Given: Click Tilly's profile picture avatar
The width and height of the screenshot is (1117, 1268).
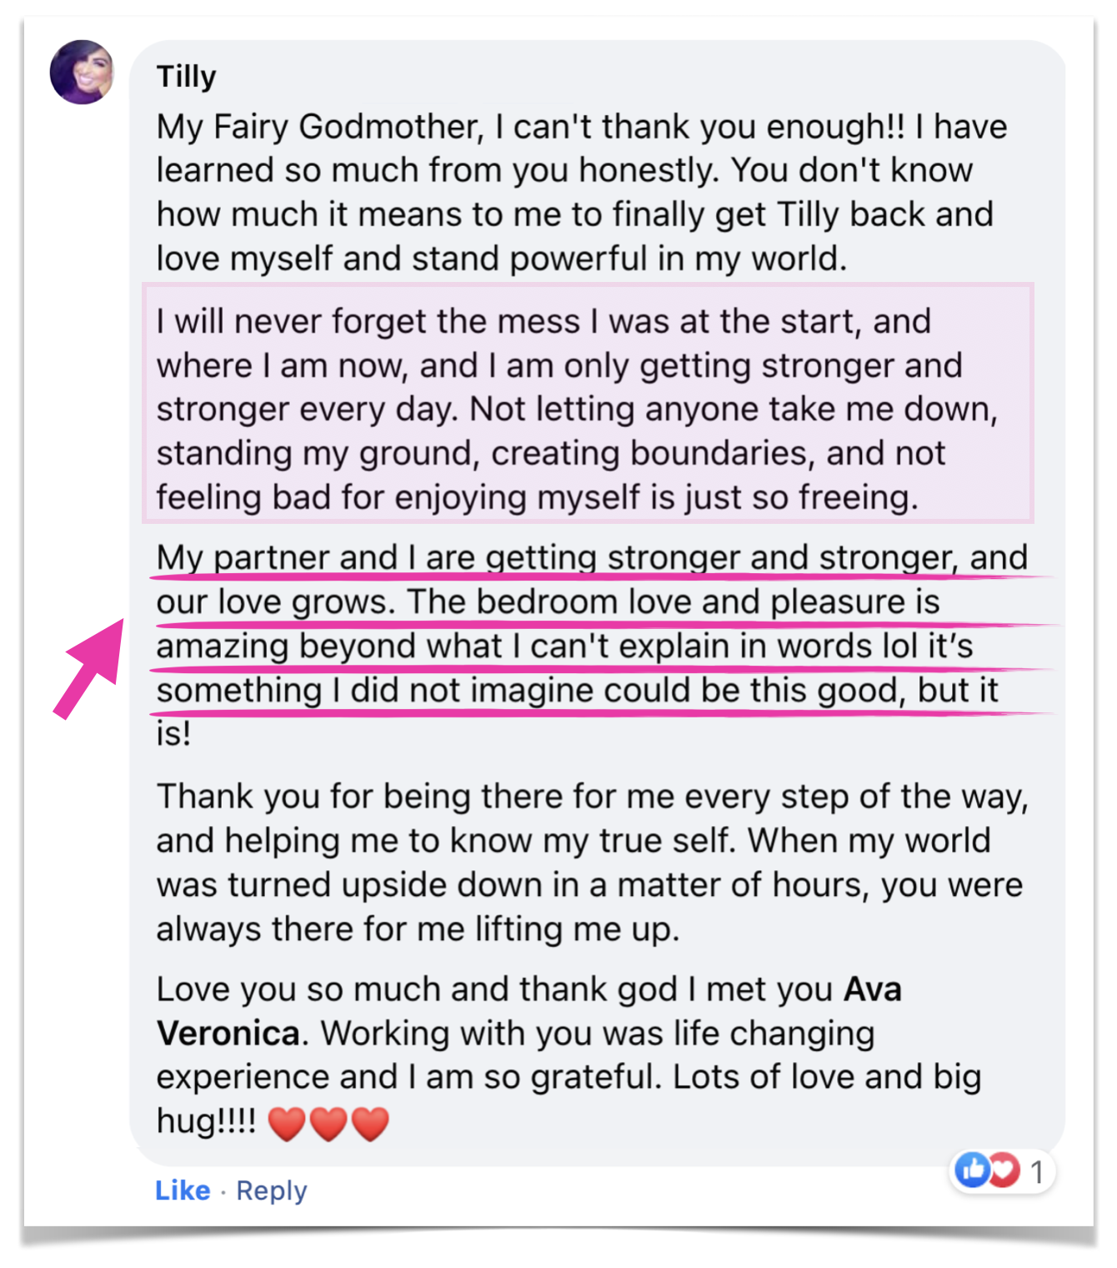Looking at the screenshot, I should [82, 72].
